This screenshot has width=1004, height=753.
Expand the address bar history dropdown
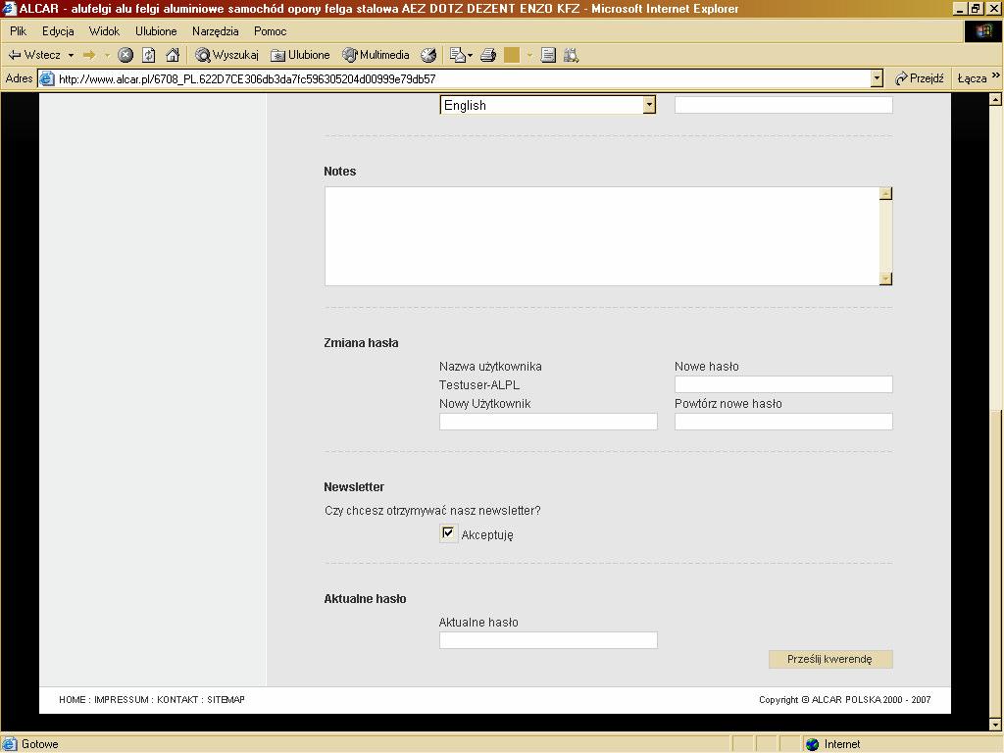coord(878,78)
